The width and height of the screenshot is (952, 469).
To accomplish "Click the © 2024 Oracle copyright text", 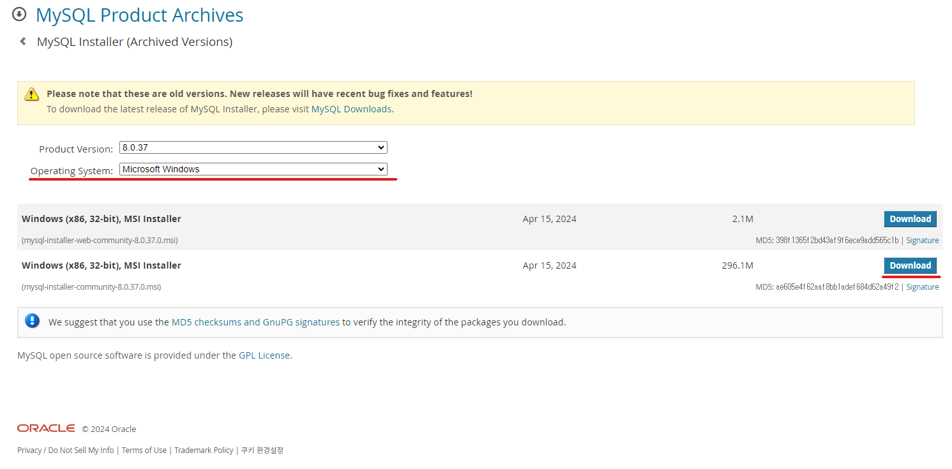I will [x=109, y=429].
